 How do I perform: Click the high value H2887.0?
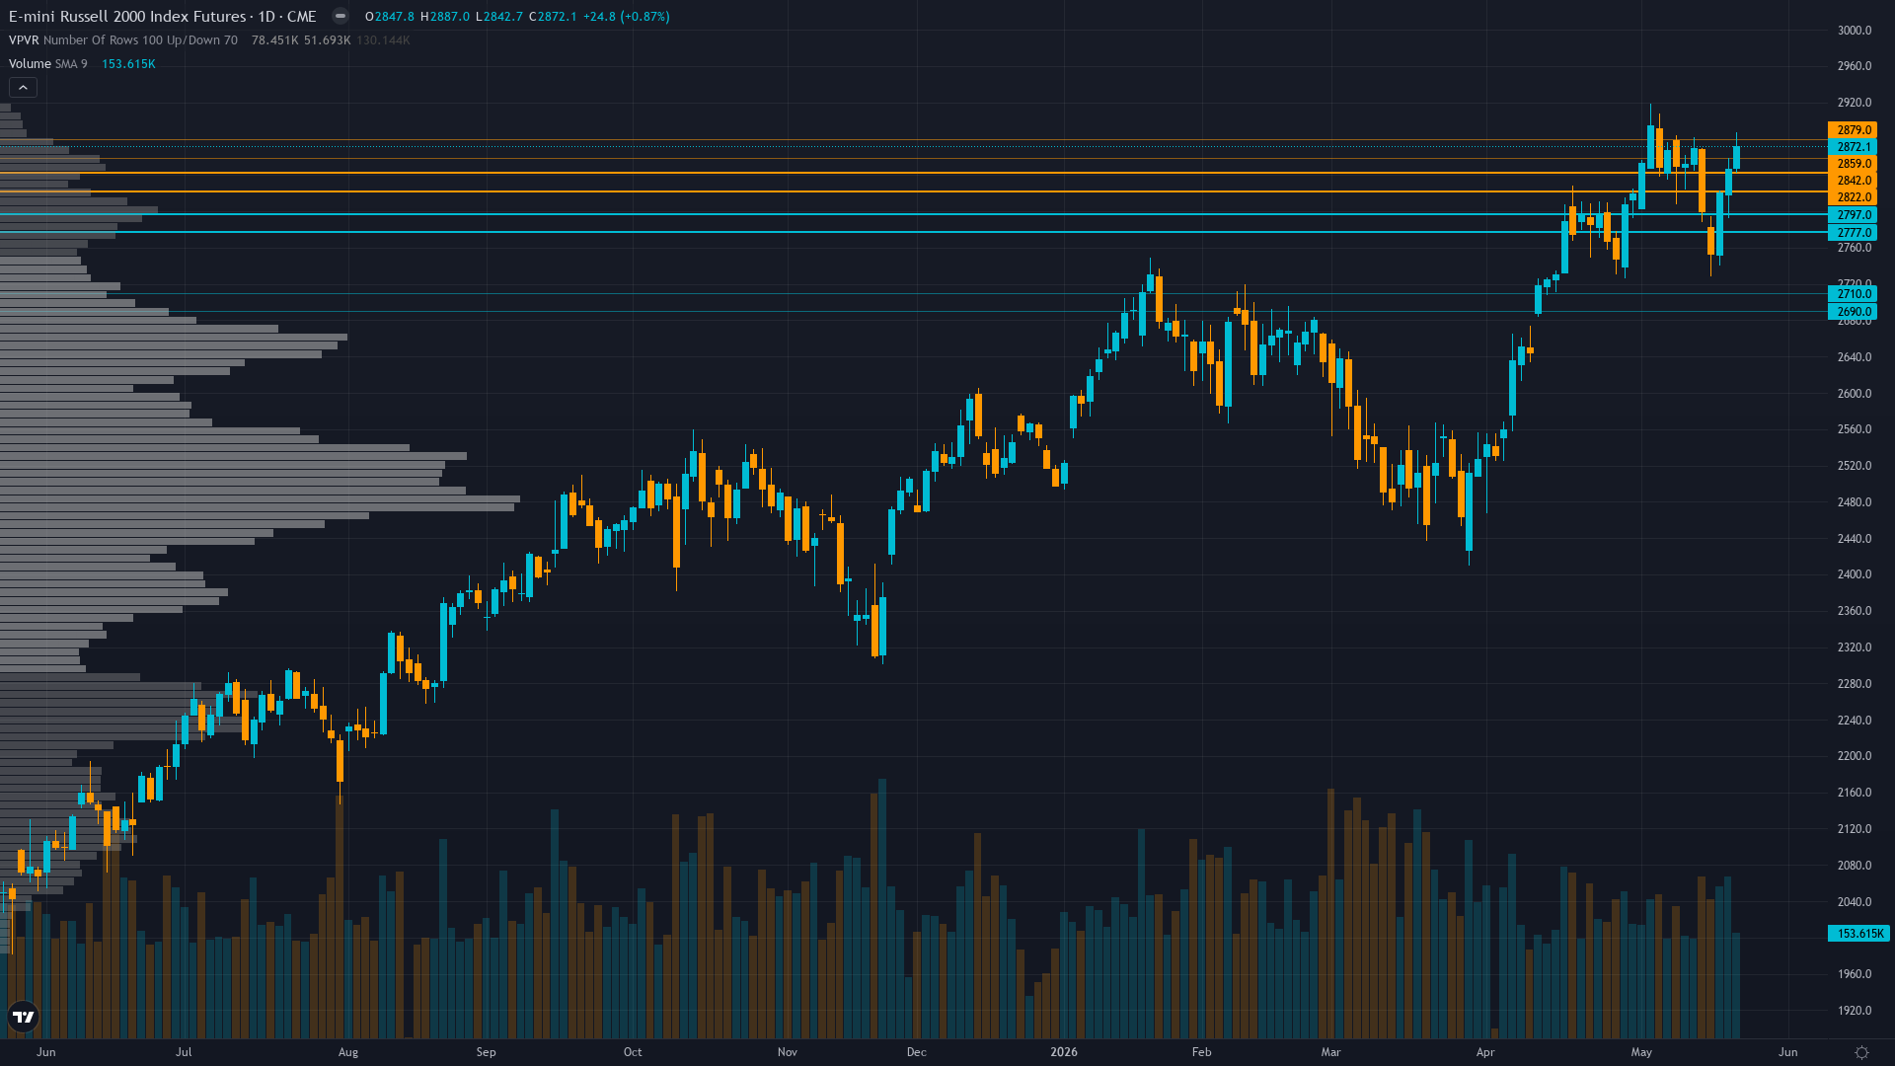(445, 17)
